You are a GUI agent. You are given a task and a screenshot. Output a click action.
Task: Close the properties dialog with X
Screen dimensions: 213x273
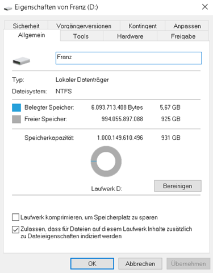[x=205, y=7]
